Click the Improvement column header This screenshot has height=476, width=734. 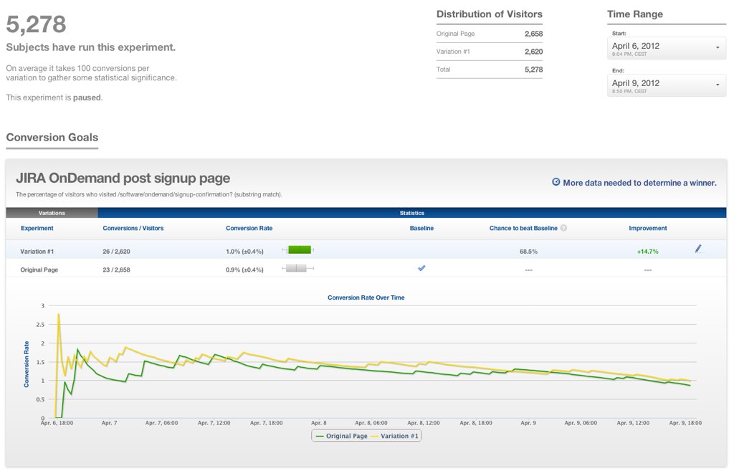pyautogui.click(x=648, y=228)
